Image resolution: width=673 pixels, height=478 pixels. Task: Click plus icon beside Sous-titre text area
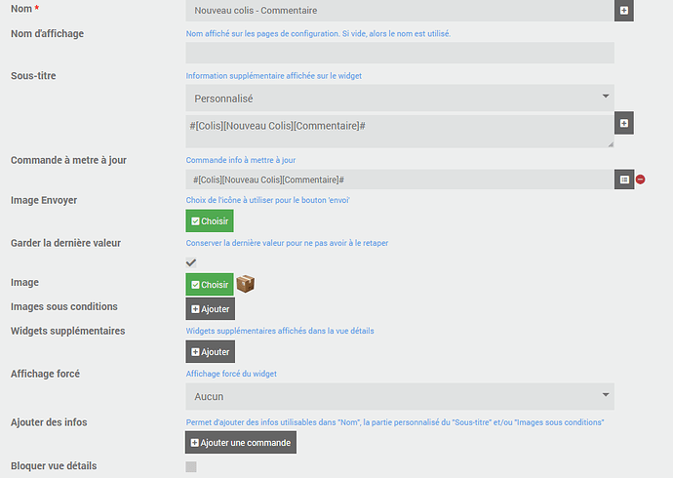(x=624, y=123)
